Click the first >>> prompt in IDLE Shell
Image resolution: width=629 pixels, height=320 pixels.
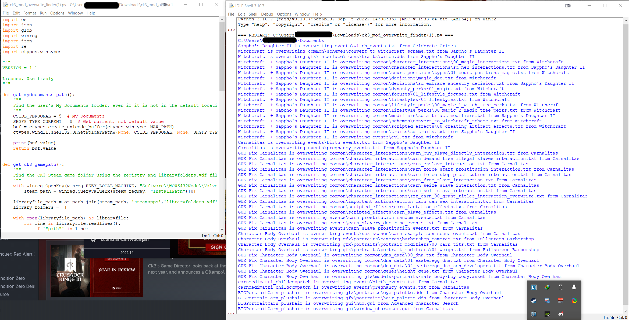click(231, 30)
